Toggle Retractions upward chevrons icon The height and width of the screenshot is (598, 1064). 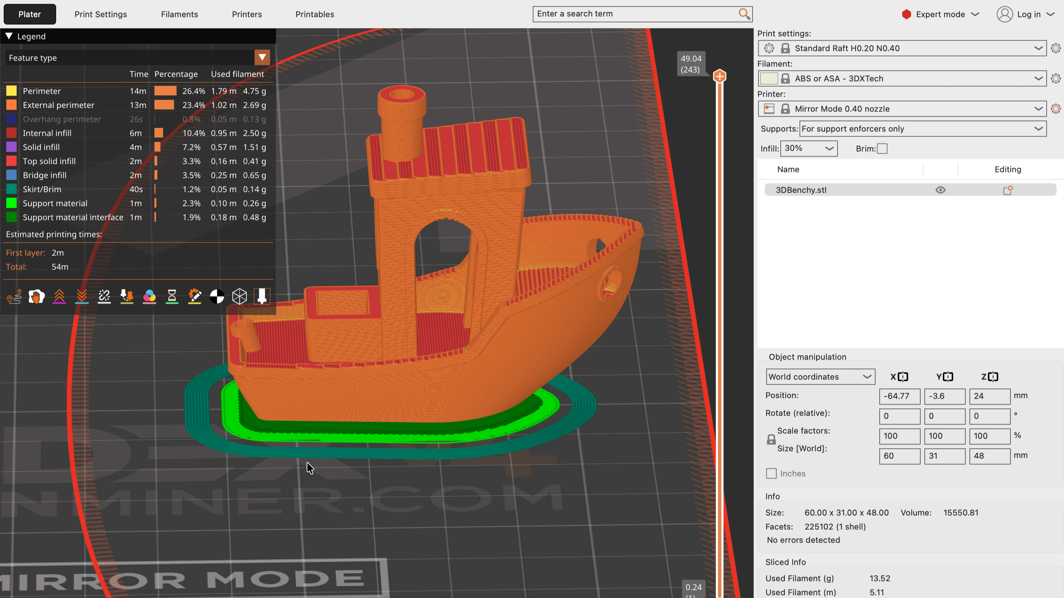[x=59, y=296]
